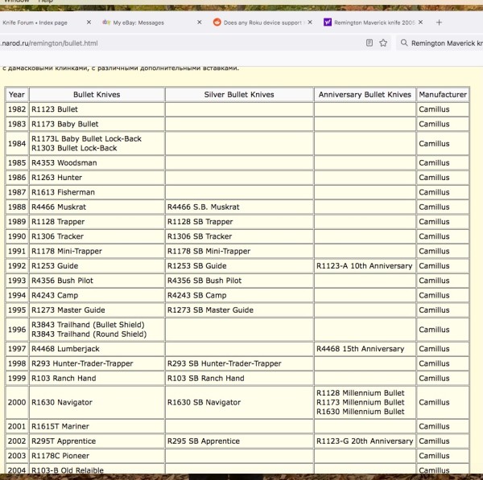Image resolution: width=483 pixels, height=480 pixels.
Task: Click the R103 SB Ranch Hand cell
Action: pyautogui.click(x=239, y=379)
